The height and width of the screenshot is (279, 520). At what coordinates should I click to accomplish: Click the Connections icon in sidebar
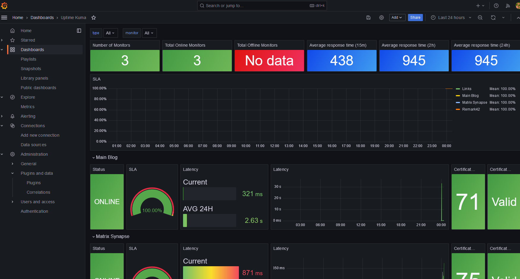click(12, 126)
